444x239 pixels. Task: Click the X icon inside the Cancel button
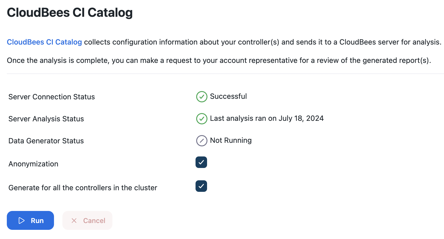click(74, 220)
